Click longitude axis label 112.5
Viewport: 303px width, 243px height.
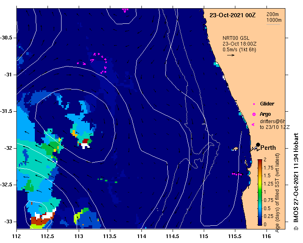(48, 236)
